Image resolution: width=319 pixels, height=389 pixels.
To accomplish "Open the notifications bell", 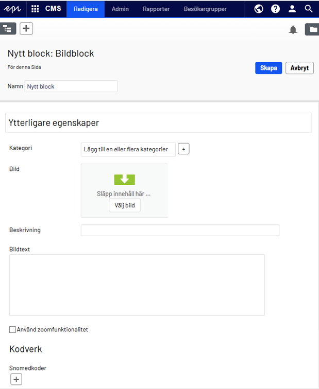I will pyautogui.click(x=293, y=29).
